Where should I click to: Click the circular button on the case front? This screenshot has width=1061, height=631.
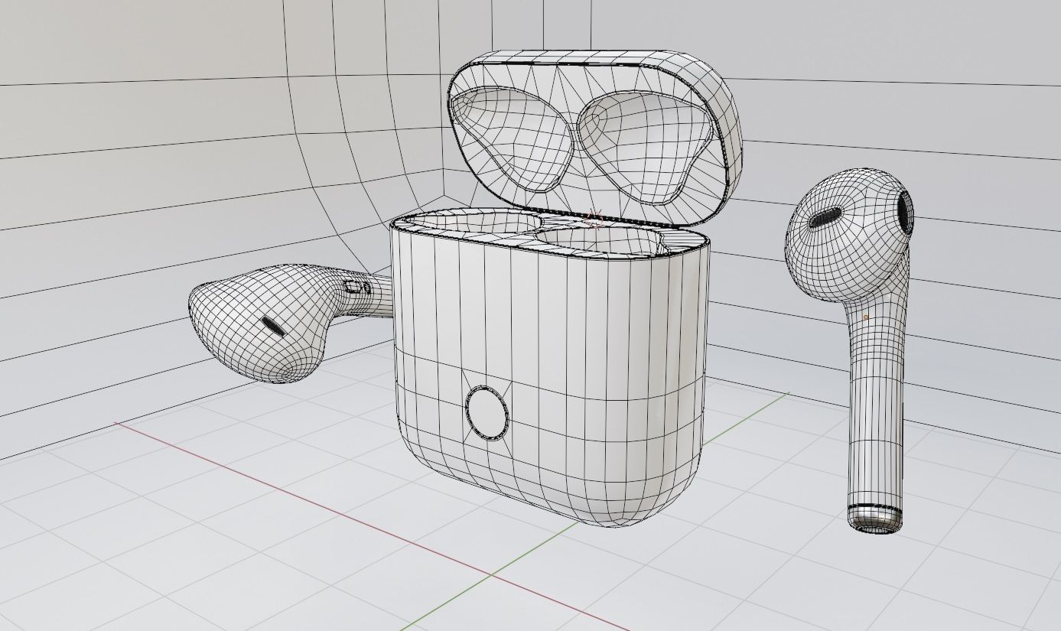[x=487, y=412]
